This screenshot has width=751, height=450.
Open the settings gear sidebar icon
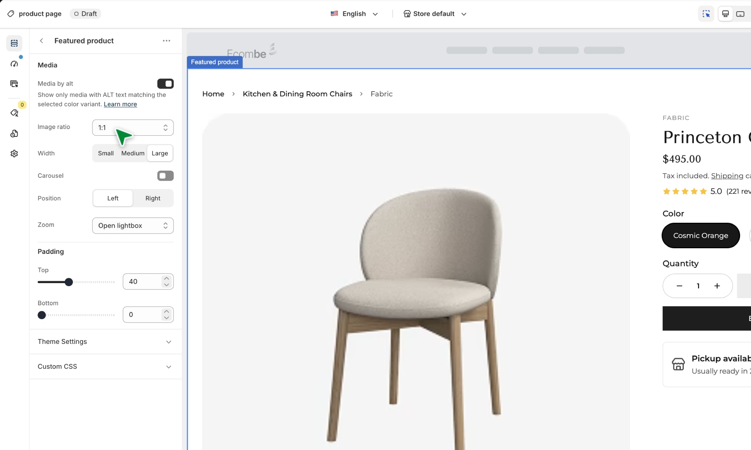(14, 153)
